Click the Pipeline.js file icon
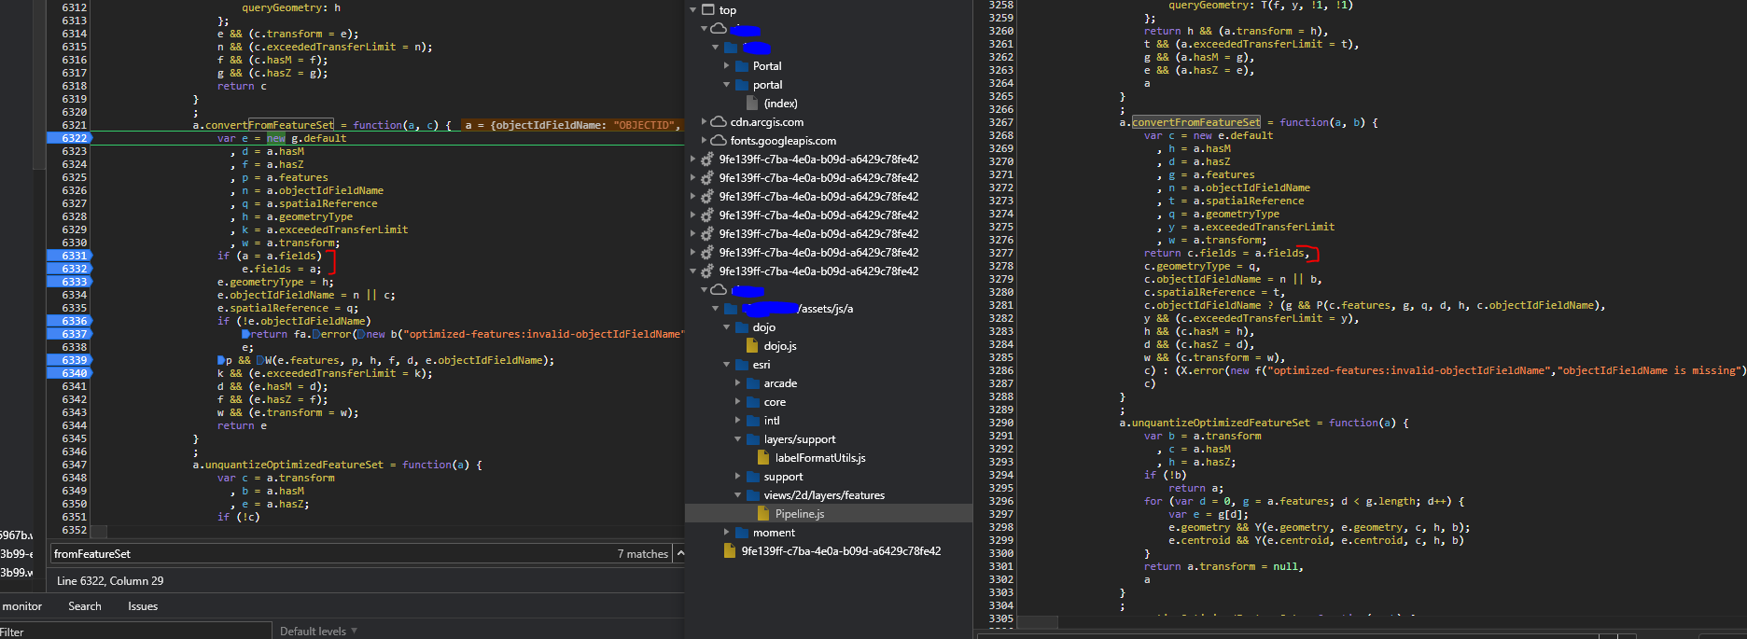Viewport: 1747px width, 639px height. pyautogui.click(x=763, y=514)
